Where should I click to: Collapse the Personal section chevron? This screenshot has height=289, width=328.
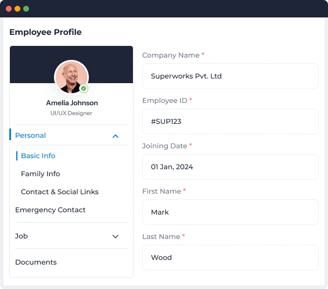pyautogui.click(x=116, y=136)
